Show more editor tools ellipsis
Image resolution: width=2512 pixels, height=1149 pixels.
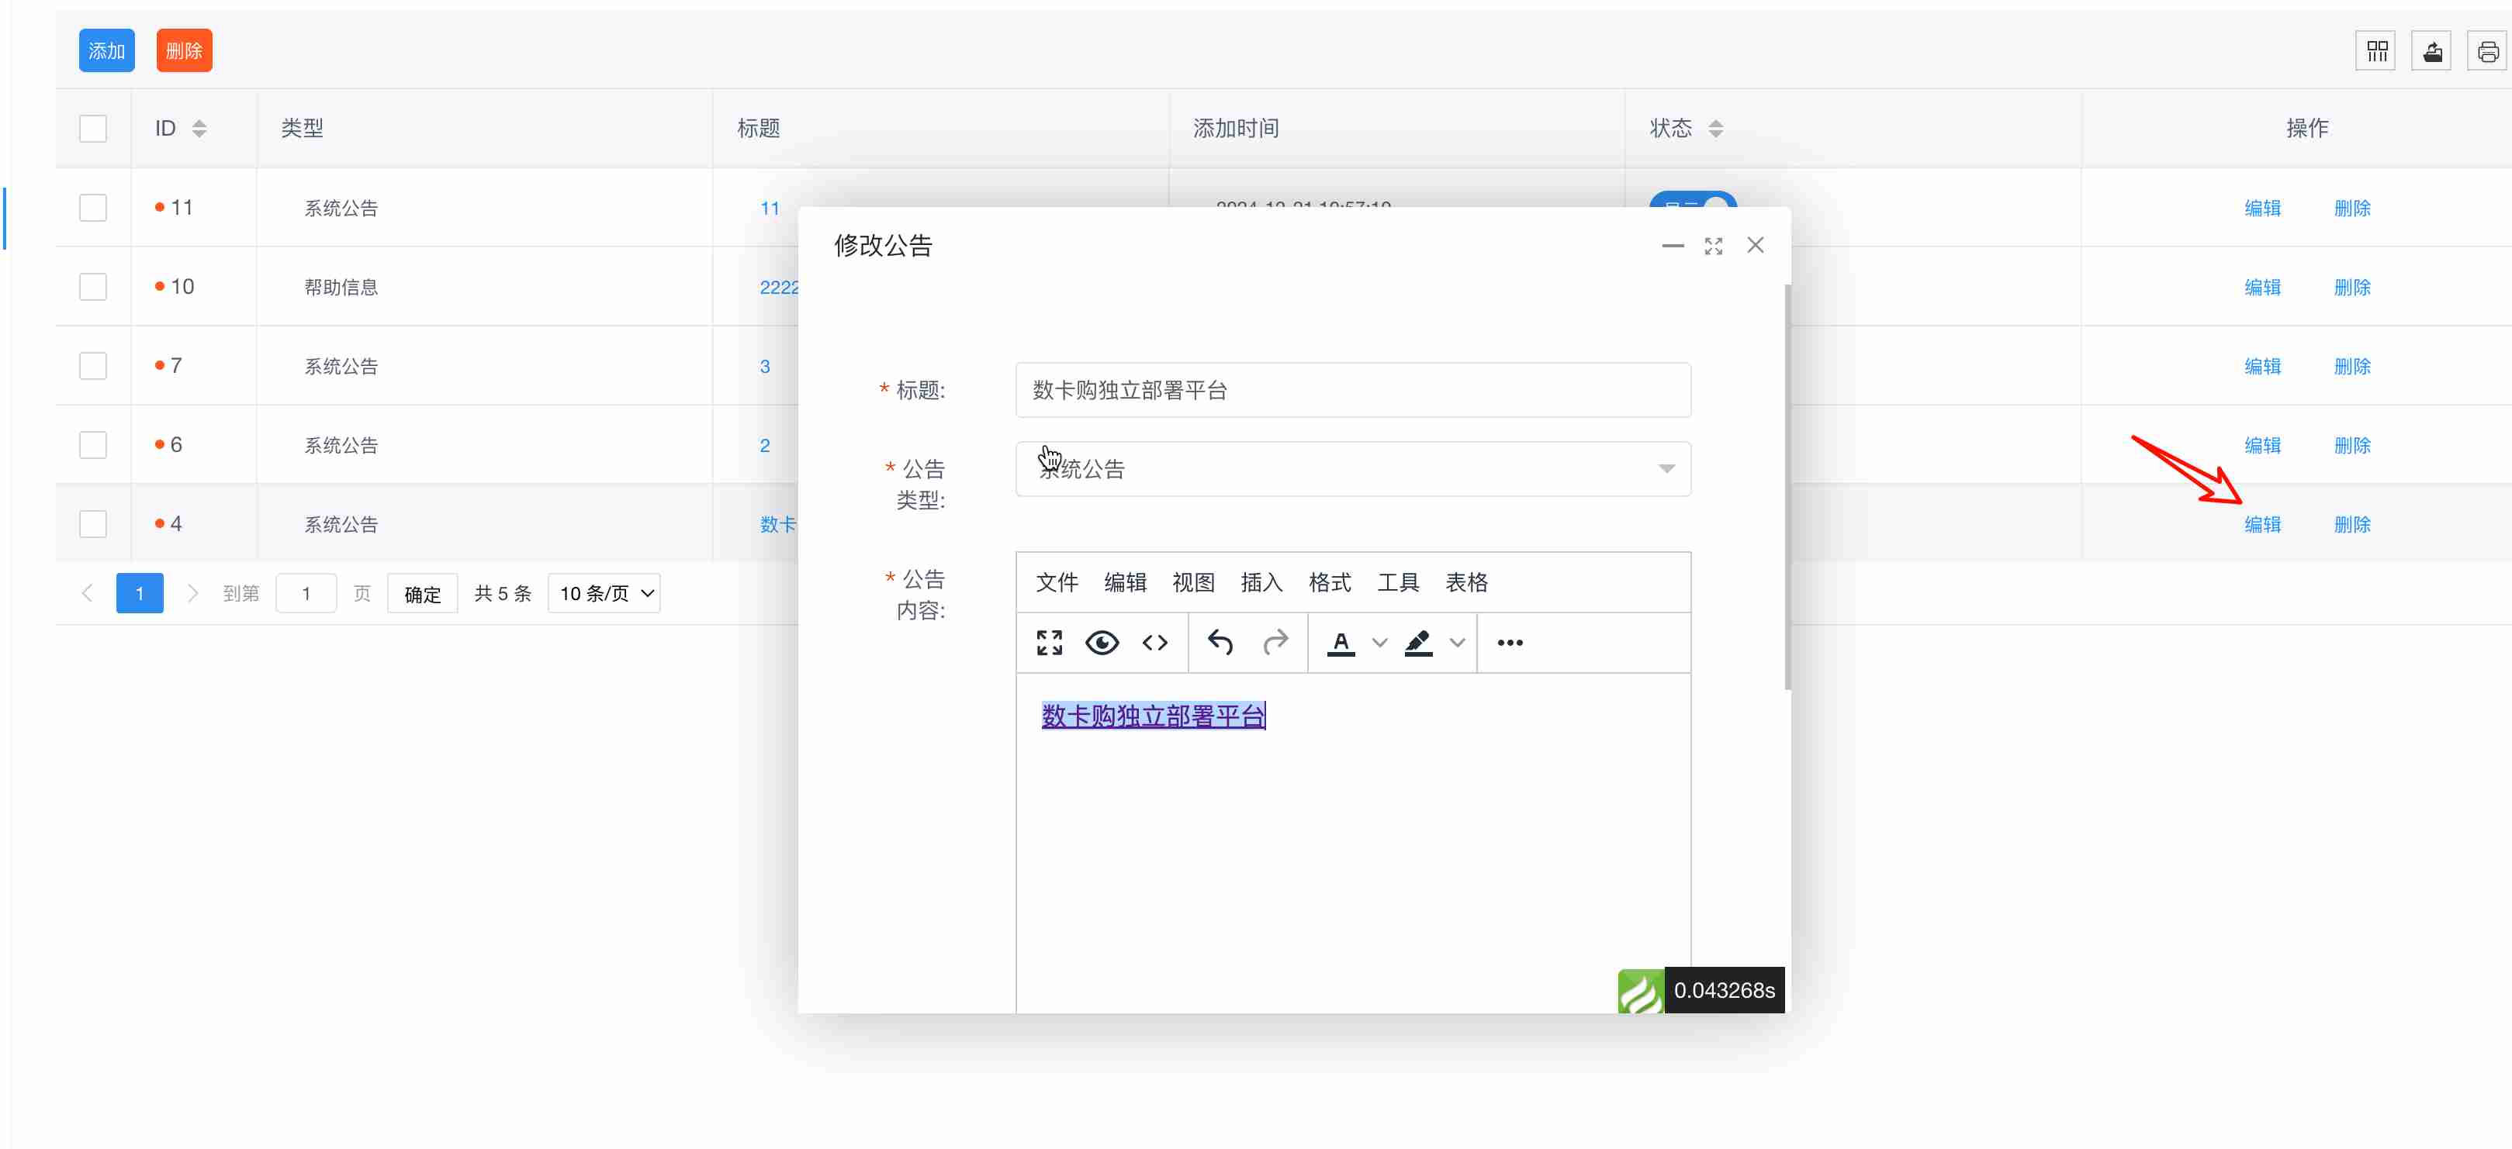[x=1510, y=642]
